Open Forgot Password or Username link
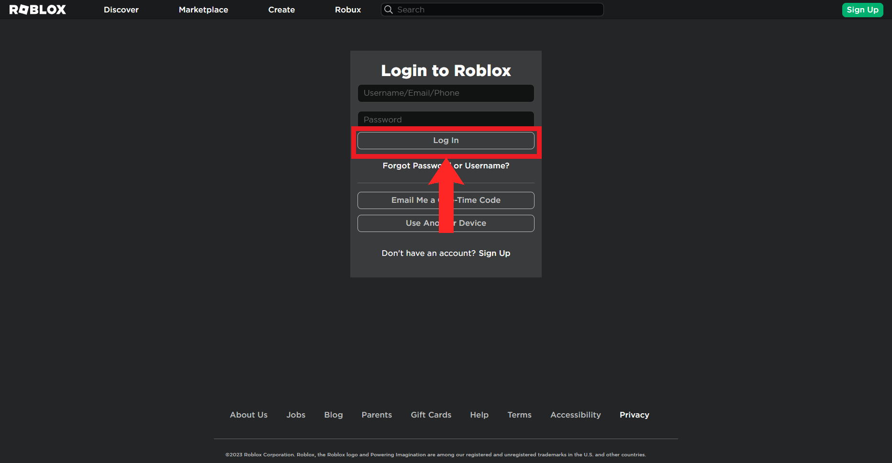892x463 pixels. 446,166
